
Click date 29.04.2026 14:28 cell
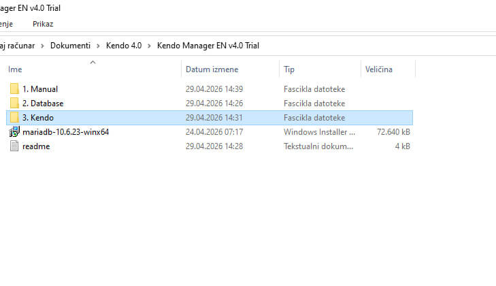214,146
